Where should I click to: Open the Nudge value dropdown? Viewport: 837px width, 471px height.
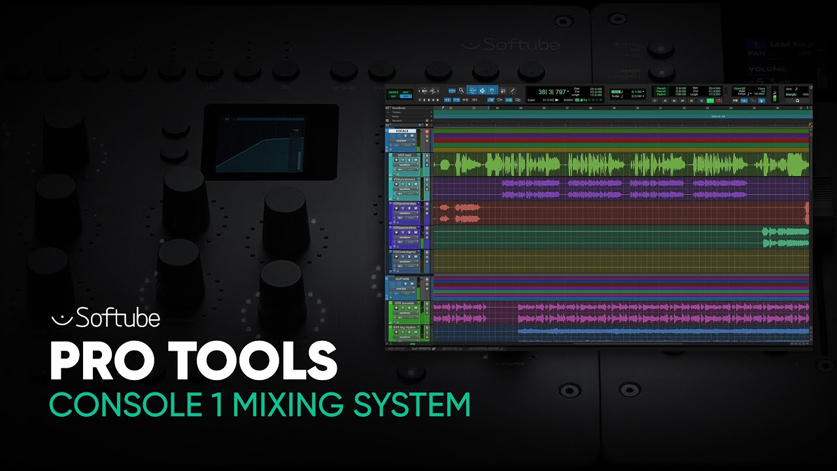pyautogui.click(x=643, y=96)
